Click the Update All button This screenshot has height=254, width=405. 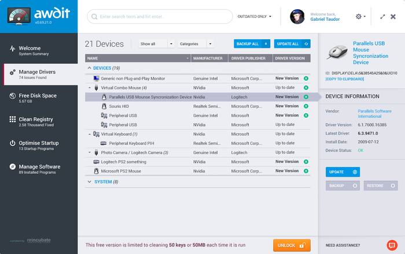pos(292,44)
